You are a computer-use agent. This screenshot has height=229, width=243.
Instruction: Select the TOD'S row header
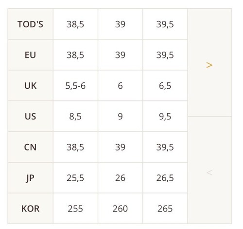[31, 24]
